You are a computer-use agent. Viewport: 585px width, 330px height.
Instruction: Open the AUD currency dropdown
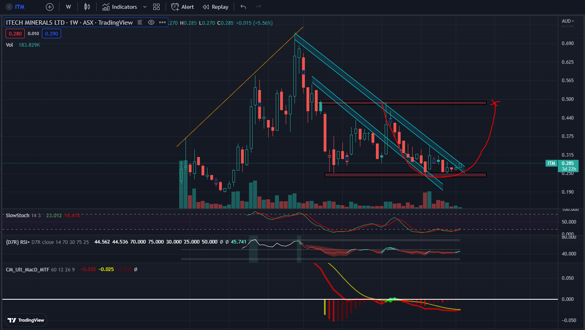(568, 21)
